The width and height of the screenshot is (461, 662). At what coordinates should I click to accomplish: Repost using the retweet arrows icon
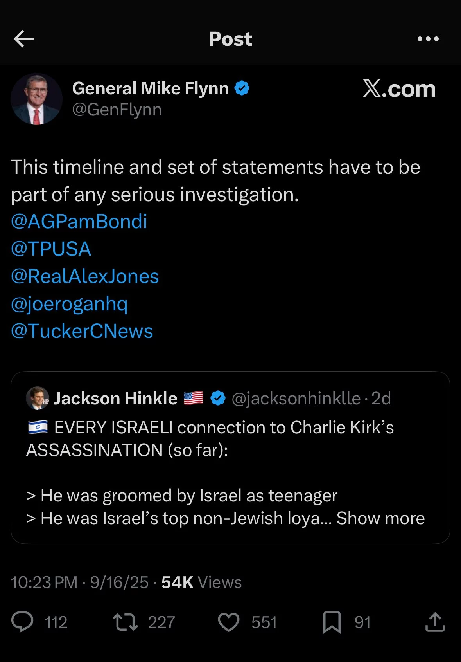pos(125,622)
